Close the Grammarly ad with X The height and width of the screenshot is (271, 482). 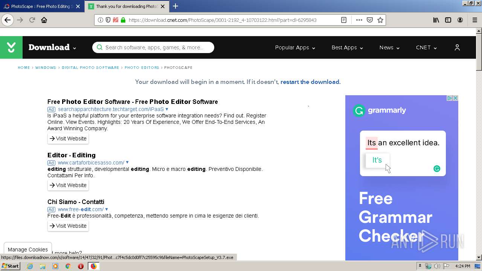tap(455, 98)
